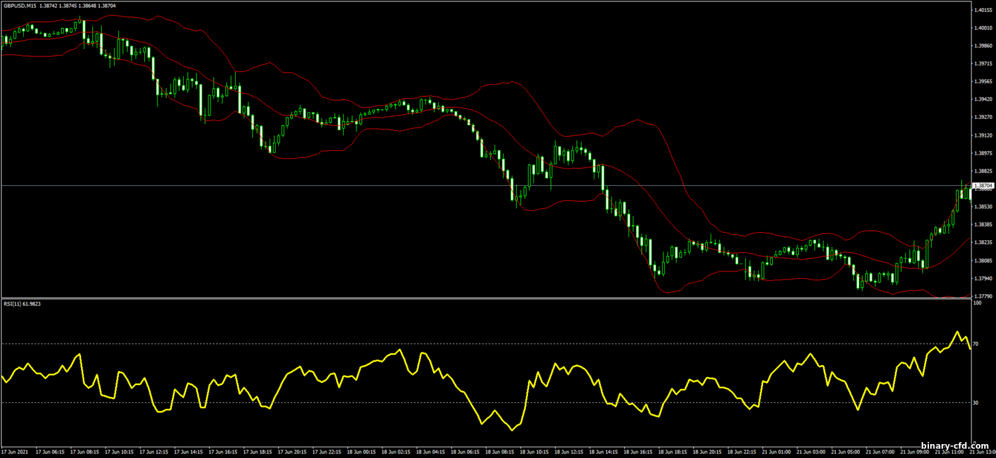Select the current price tag 1.38704
Image resolution: width=996 pixels, height=458 pixels.
(983, 186)
